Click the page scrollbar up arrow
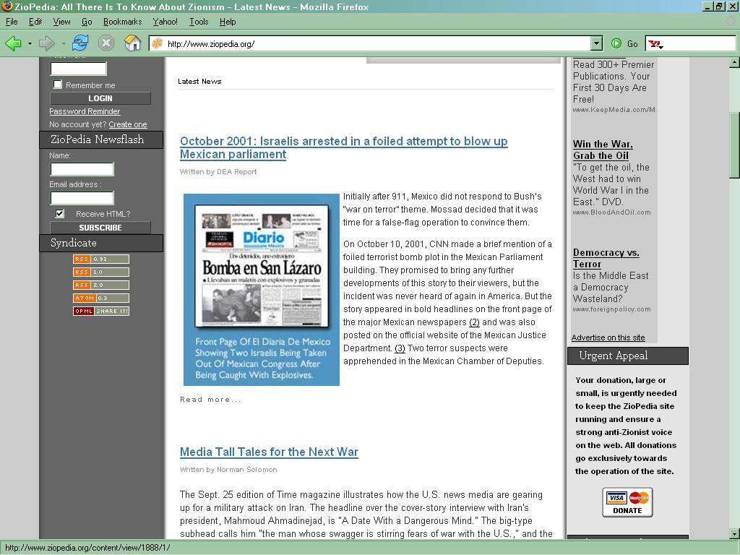This screenshot has width=740, height=555. click(x=734, y=62)
